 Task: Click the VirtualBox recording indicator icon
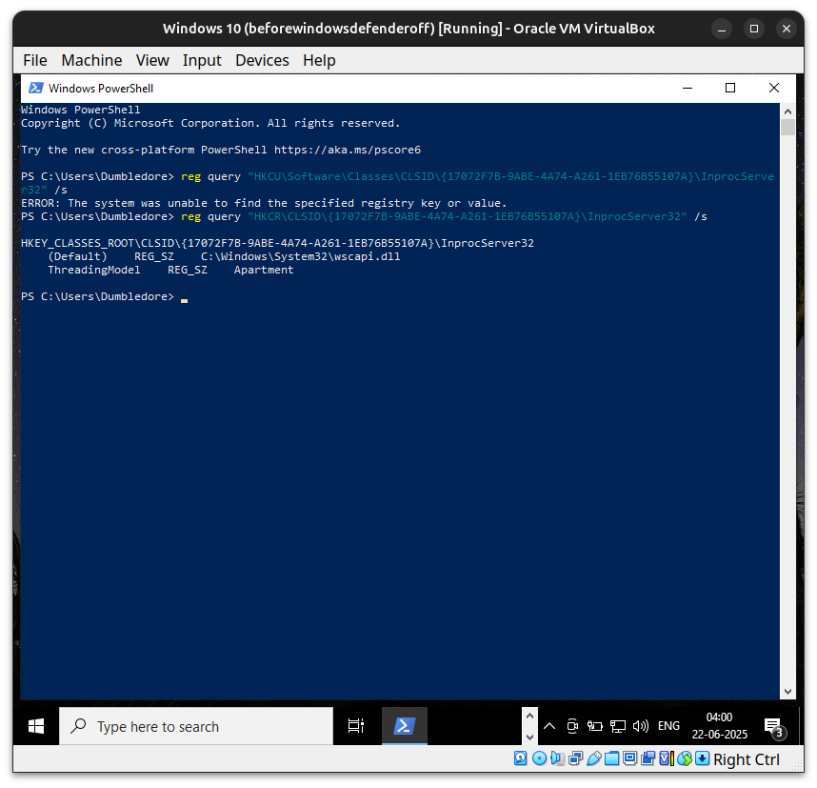pyautogui.click(x=648, y=758)
